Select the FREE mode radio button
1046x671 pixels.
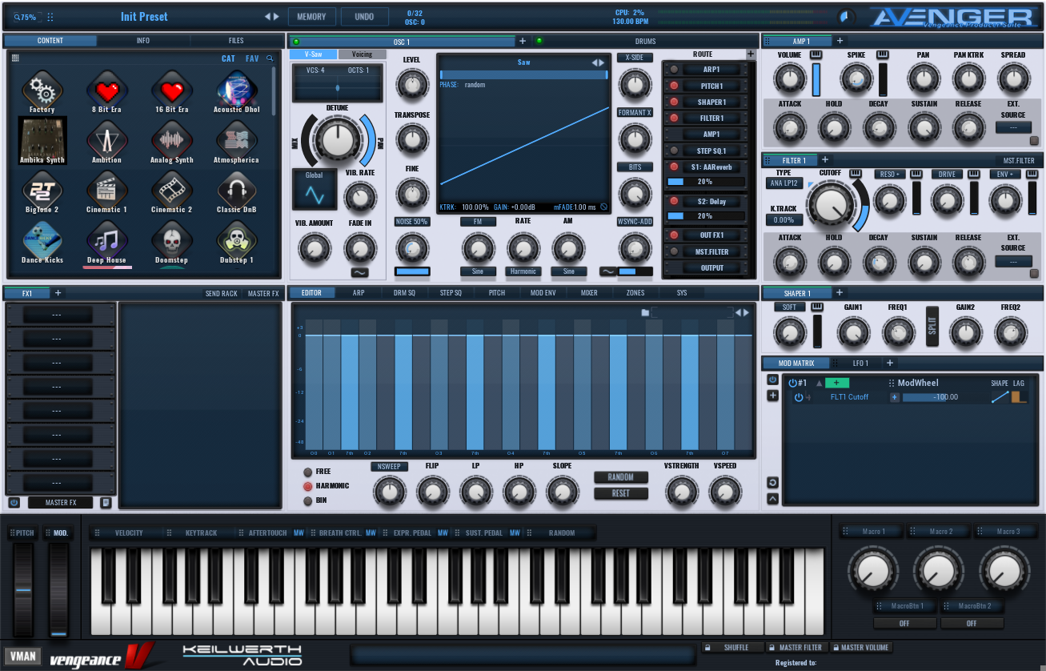click(x=307, y=472)
